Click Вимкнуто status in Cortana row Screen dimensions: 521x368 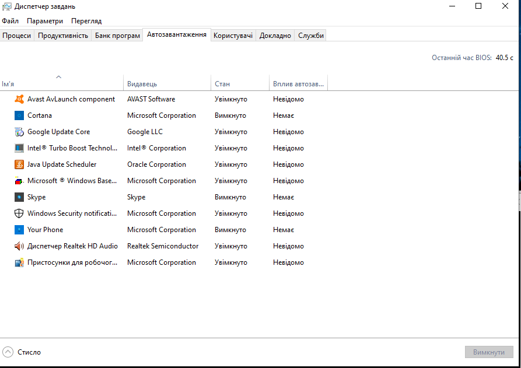(x=230, y=115)
